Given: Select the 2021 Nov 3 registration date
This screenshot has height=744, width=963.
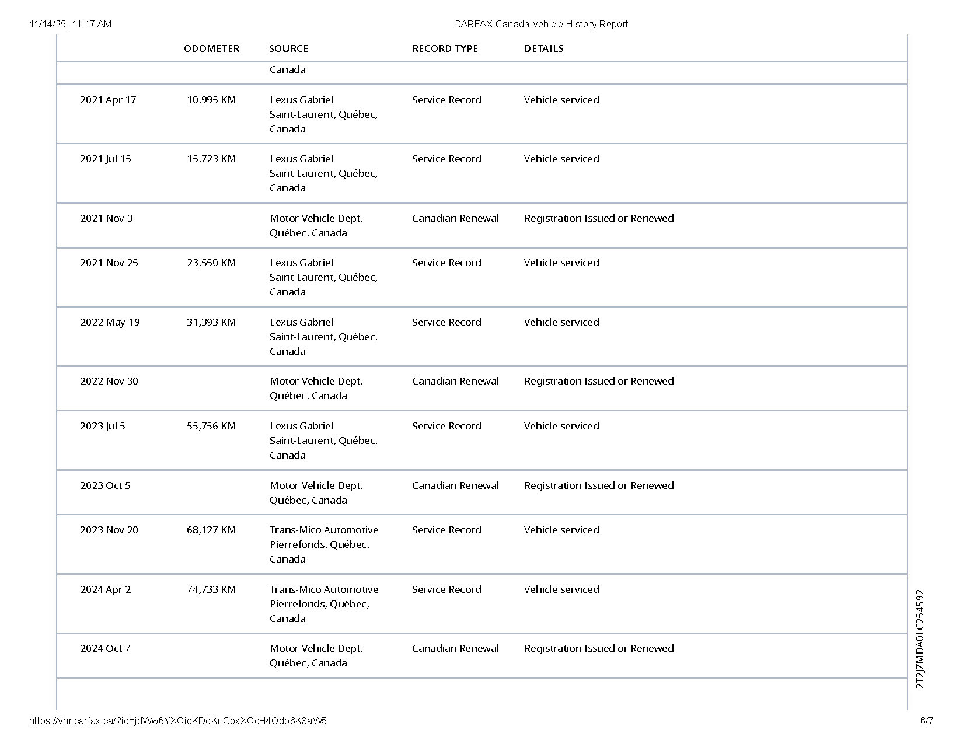Looking at the screenshot, I should tap(106, 218).
